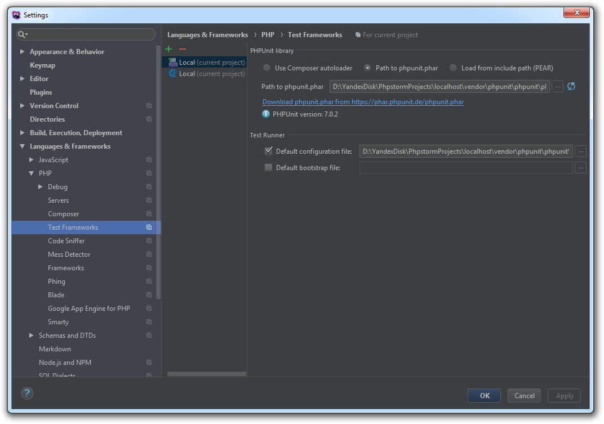The height and width of the screenshot is (424, 604).
Task: Browse for default configuration file with ellipsis button
Action: click(x=581, y=151)
